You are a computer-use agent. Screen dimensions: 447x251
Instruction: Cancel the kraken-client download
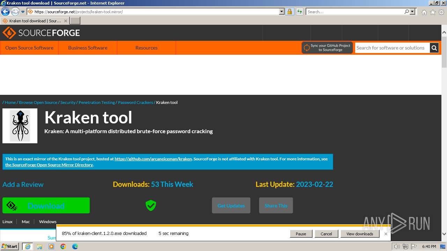tap(326, 234)
